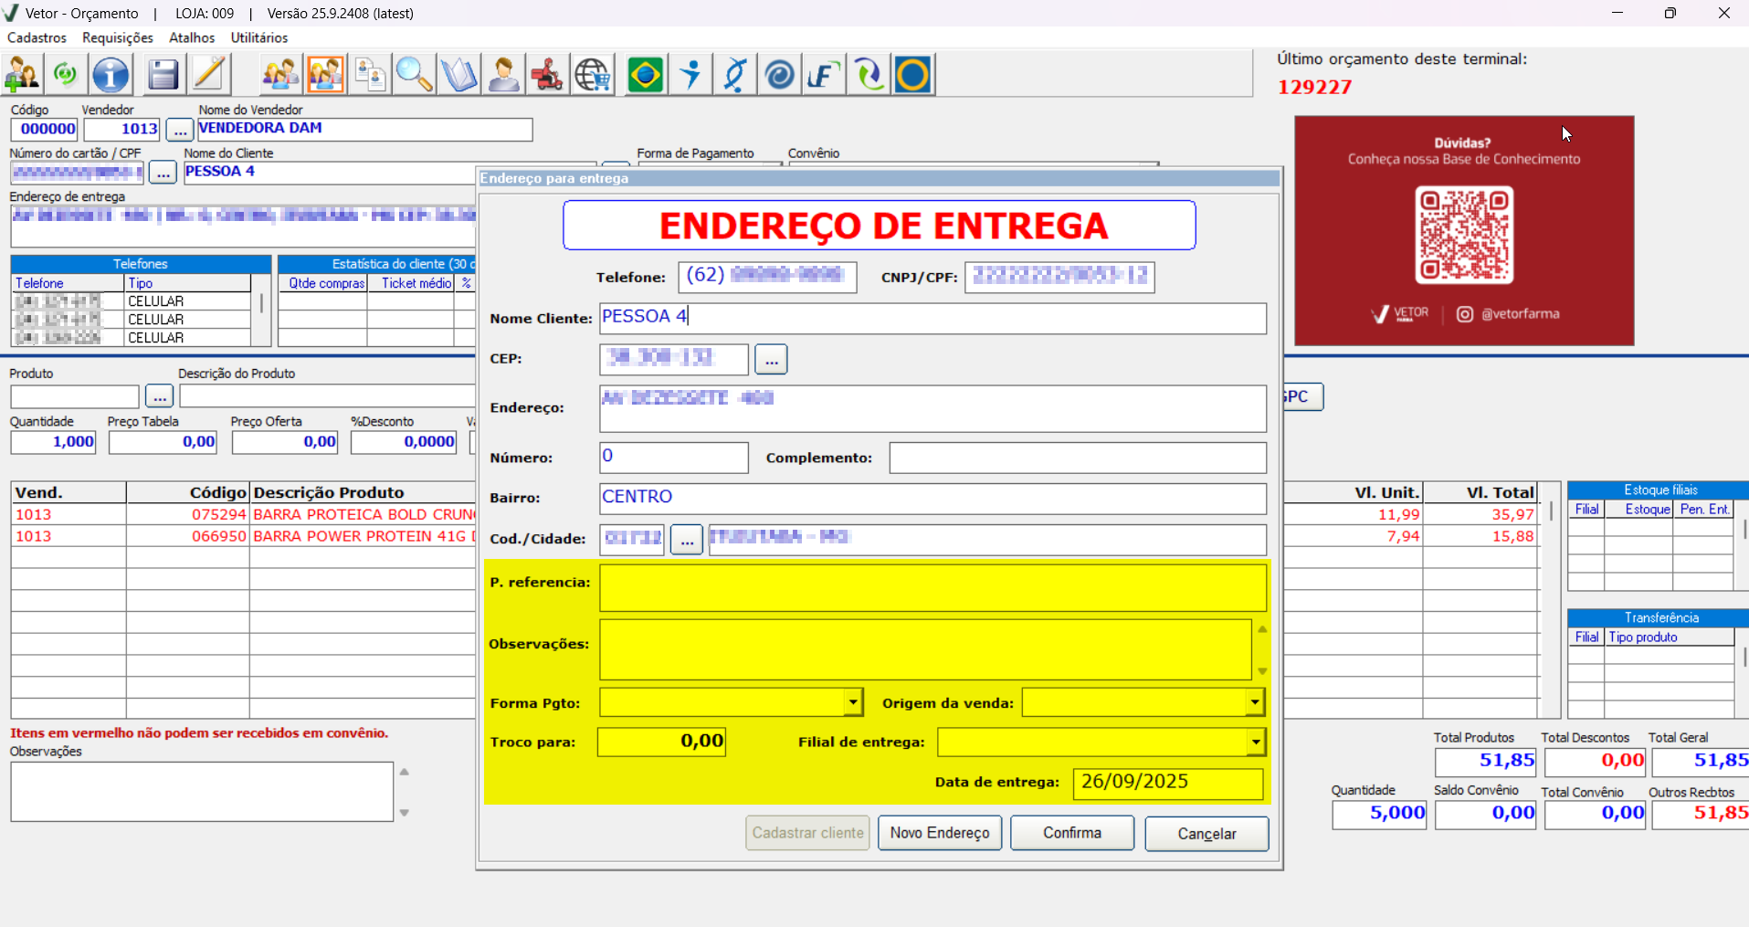Screen dimensions: 1749x927
Task: Click the Complemento input field
Action: click(x=1077, y=458)
